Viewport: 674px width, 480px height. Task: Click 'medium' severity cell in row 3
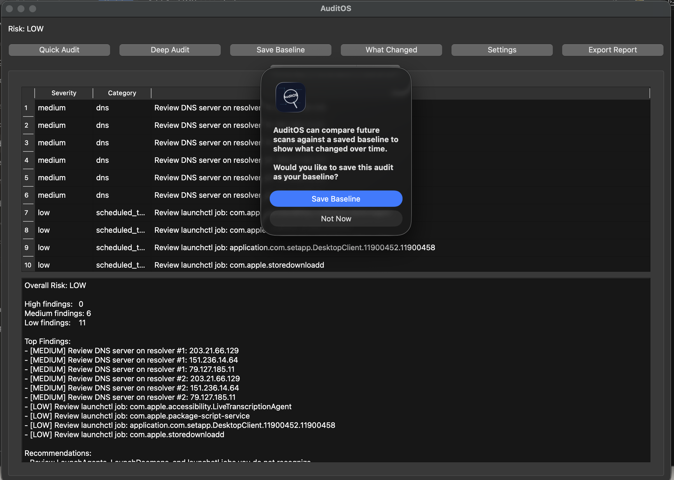click(x=64, y=143)
